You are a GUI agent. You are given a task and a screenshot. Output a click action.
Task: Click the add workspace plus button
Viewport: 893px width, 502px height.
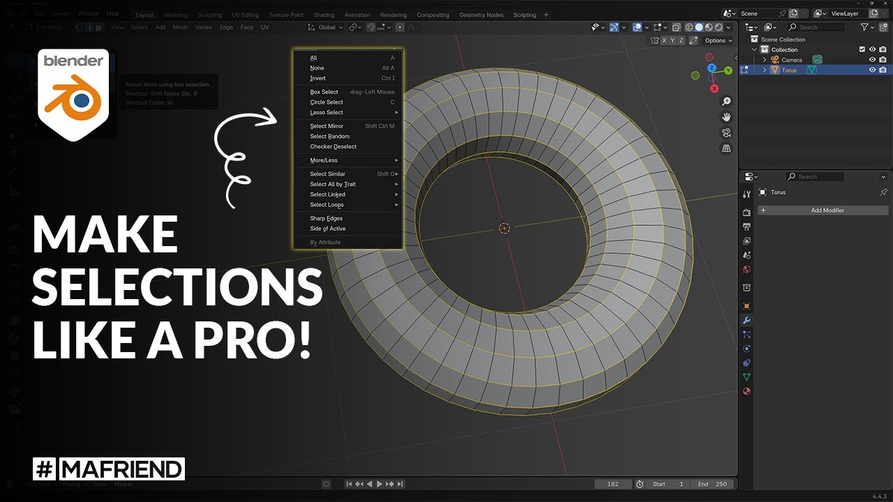tap(546, 15)
